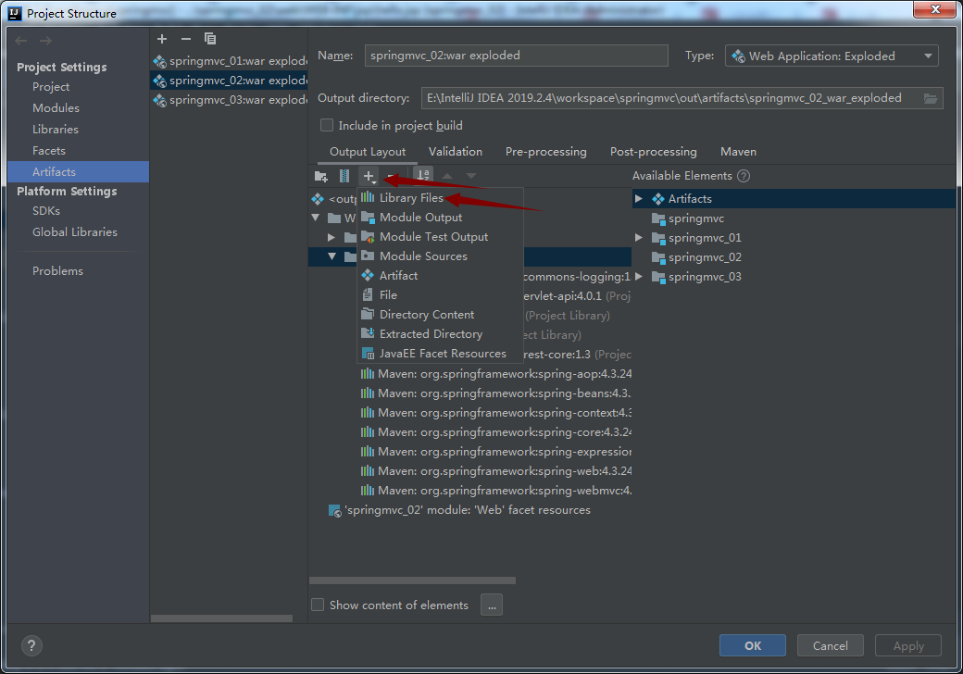Browse output directory with folder icon
This screenshot has height=674, width=963.
tap(931, 98)
